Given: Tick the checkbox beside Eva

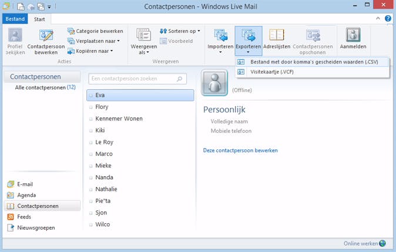Looking at the screenshot, I should tap(91, 95).
